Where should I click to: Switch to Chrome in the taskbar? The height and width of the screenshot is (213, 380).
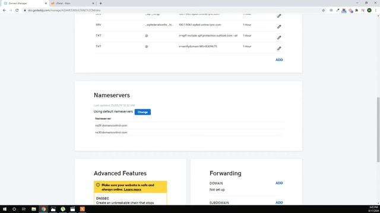(43, 209)
